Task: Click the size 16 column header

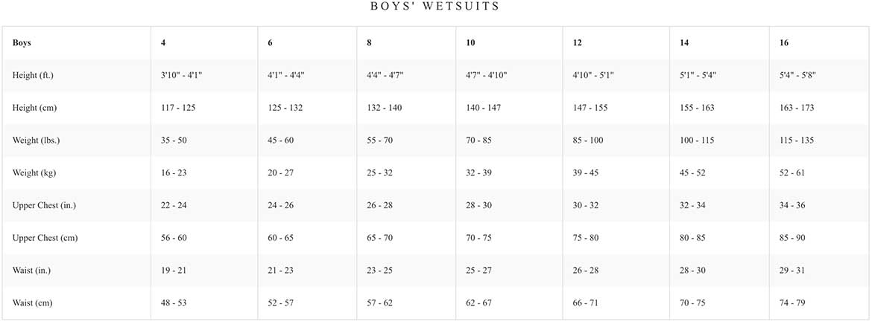Action: click(x=784, y=42)
